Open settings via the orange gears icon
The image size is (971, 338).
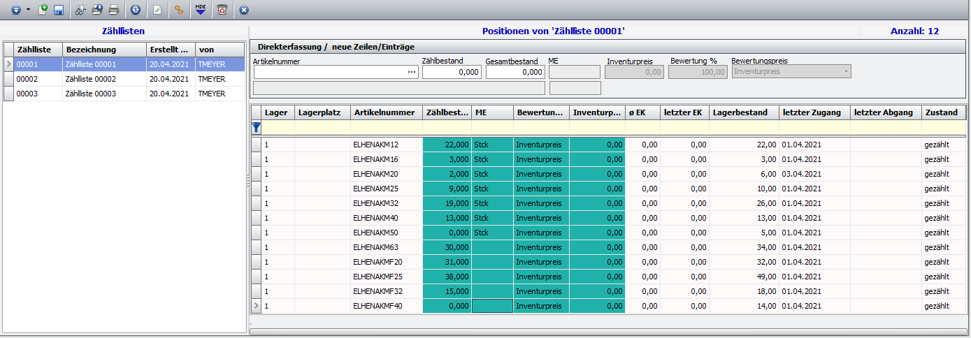[179, 10]
